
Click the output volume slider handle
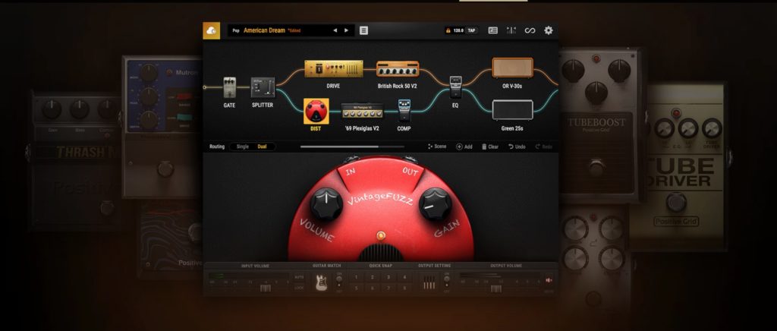[x=496, y=288]
